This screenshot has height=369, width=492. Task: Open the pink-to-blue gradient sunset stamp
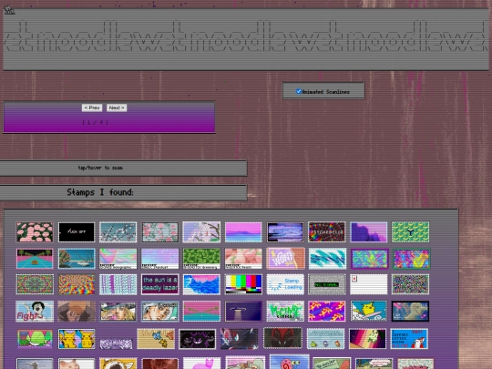(243, 232)
